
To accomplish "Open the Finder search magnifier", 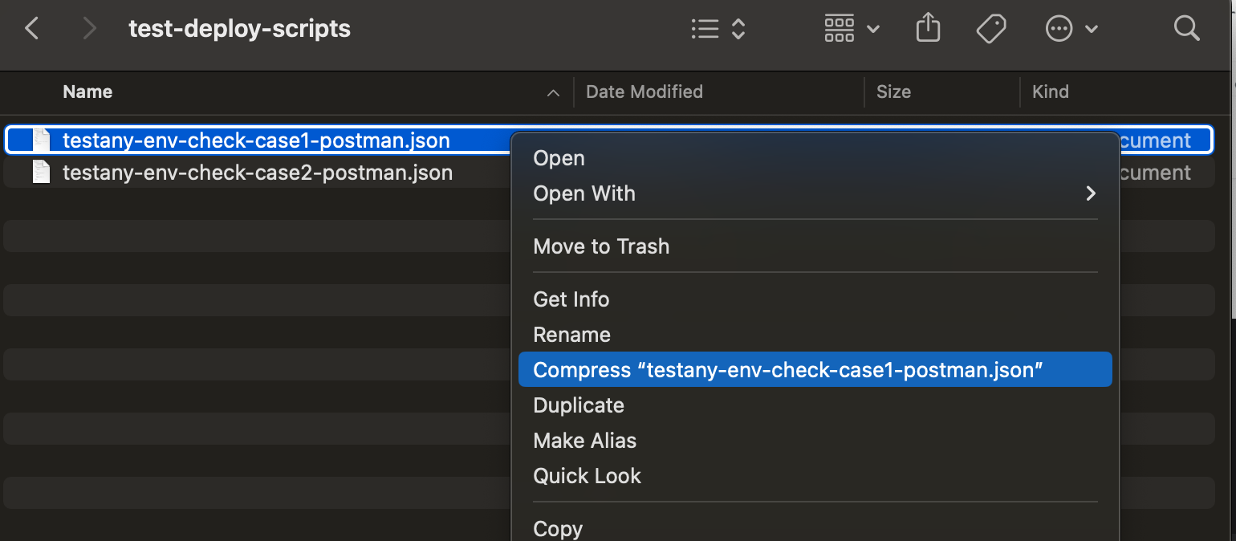I will (x=1186, y=29).
